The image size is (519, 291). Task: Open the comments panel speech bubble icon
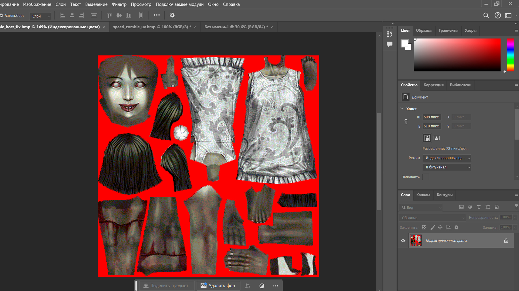tap(390, 44)
